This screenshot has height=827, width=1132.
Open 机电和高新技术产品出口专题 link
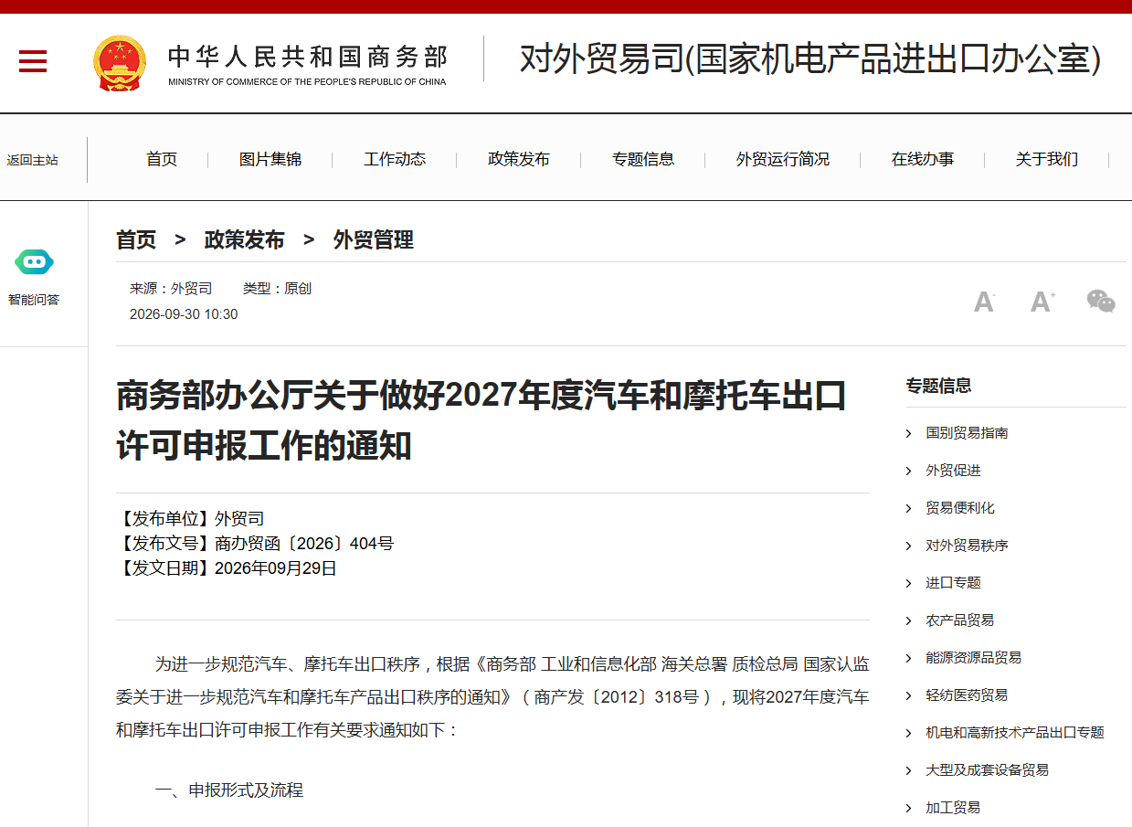pyautogui.click(x=1015, y=733)
